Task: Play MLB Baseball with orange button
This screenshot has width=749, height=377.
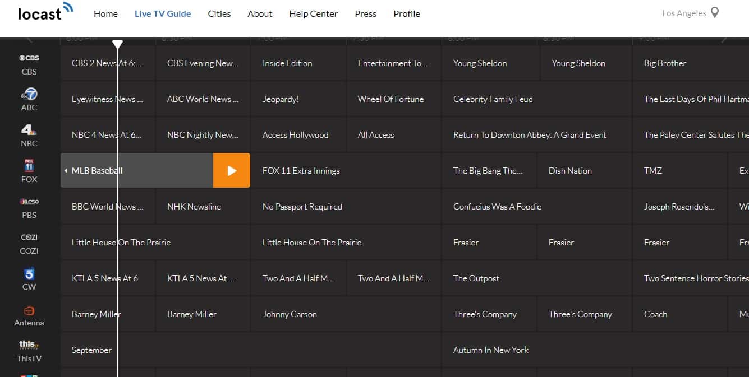Action: (x=232, y=171)
